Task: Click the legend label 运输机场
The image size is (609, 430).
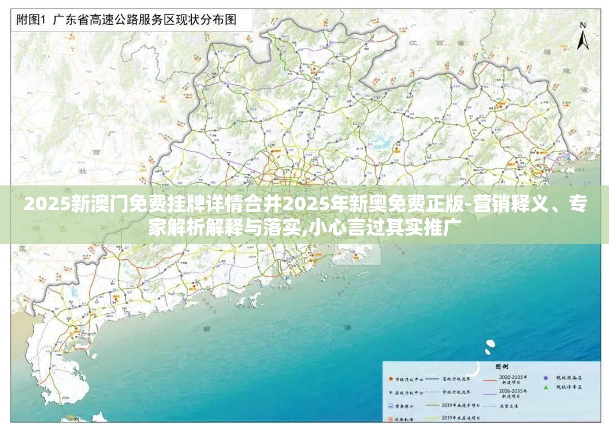Action: (404, 419)
